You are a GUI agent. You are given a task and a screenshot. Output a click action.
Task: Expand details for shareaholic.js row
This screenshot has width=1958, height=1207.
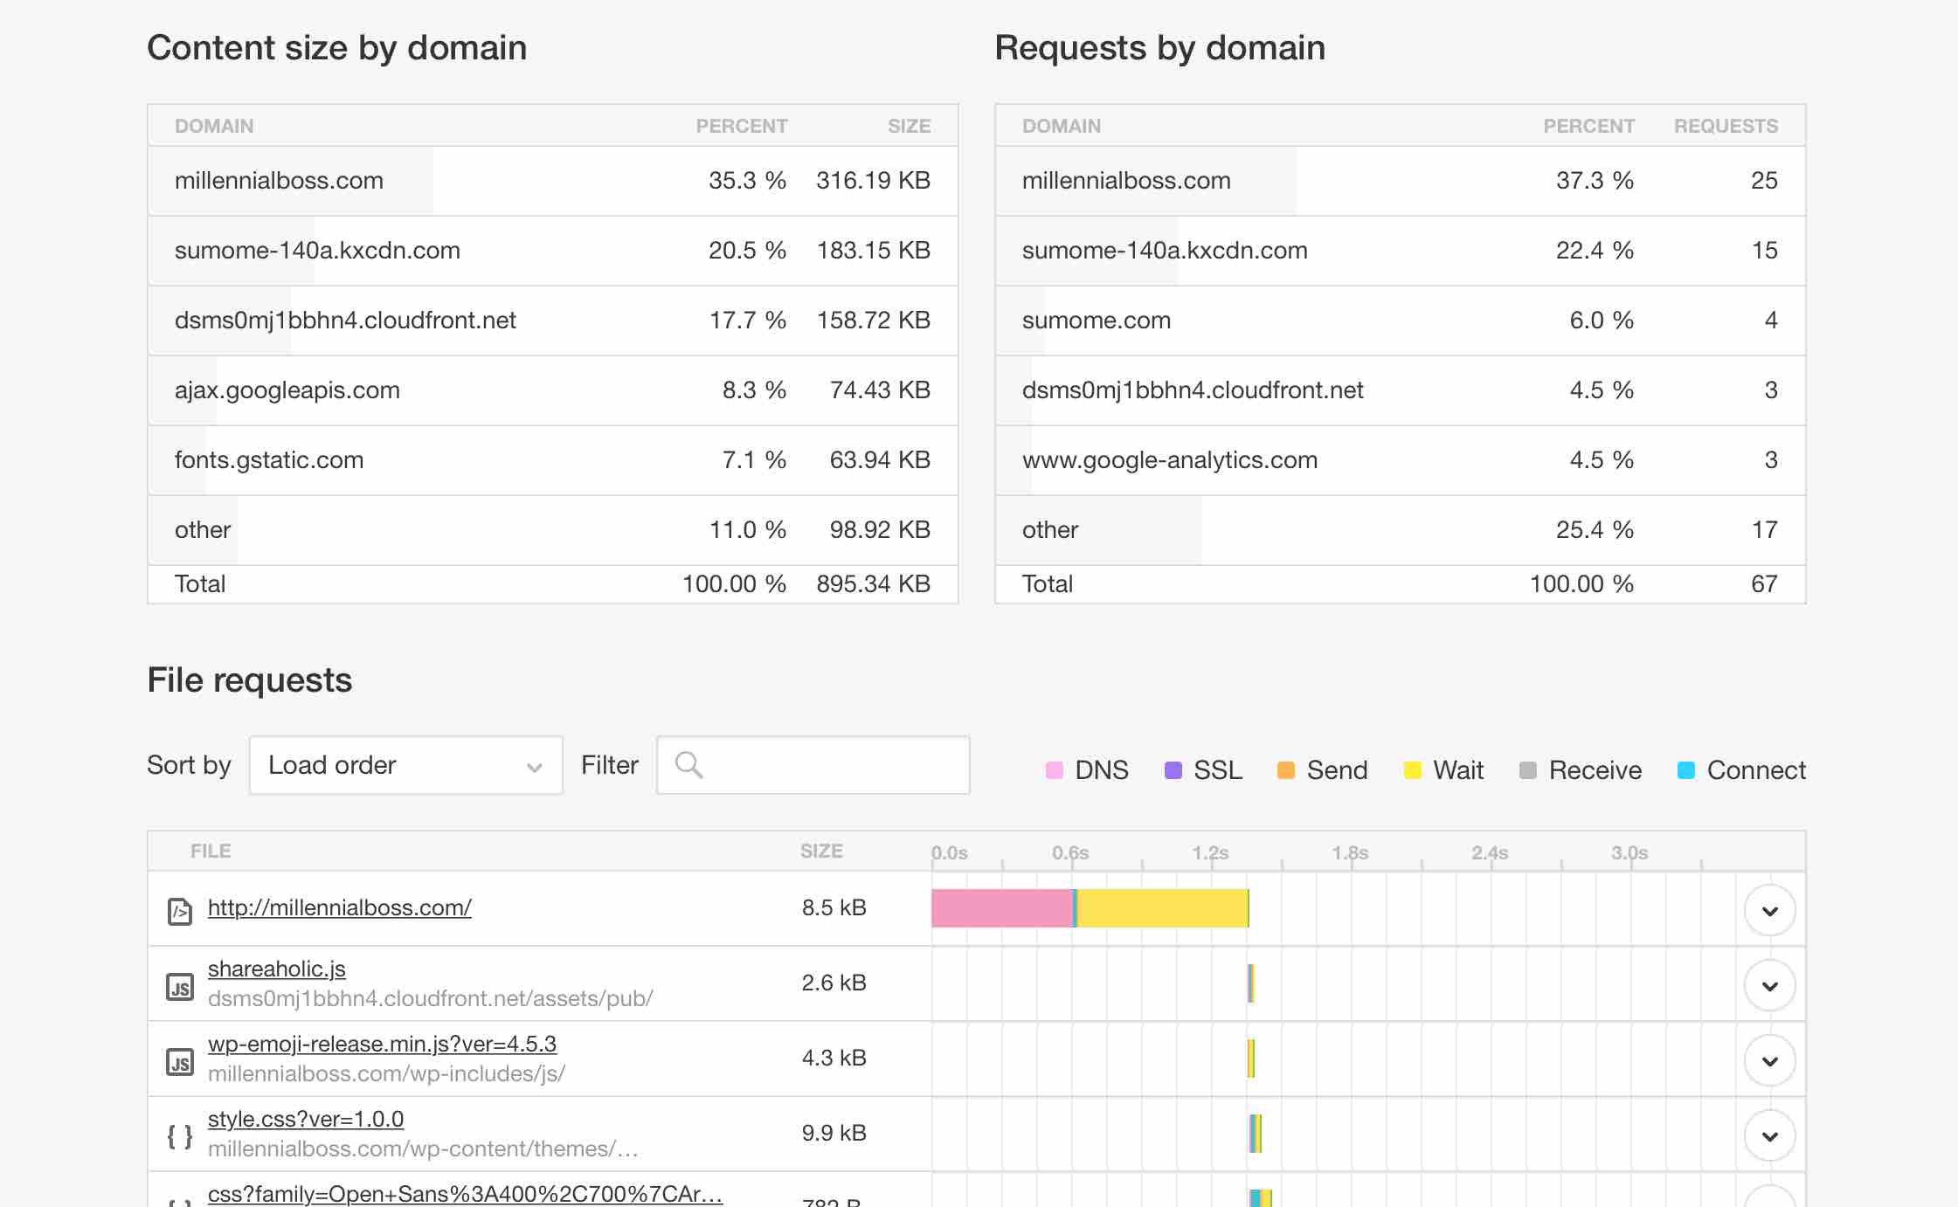[1770, 986]
